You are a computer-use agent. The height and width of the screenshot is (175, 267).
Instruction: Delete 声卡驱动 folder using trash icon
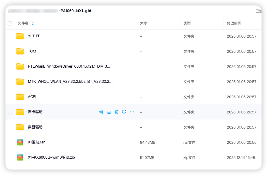[117, 112]
